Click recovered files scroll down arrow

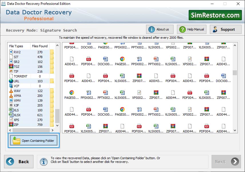235,130
